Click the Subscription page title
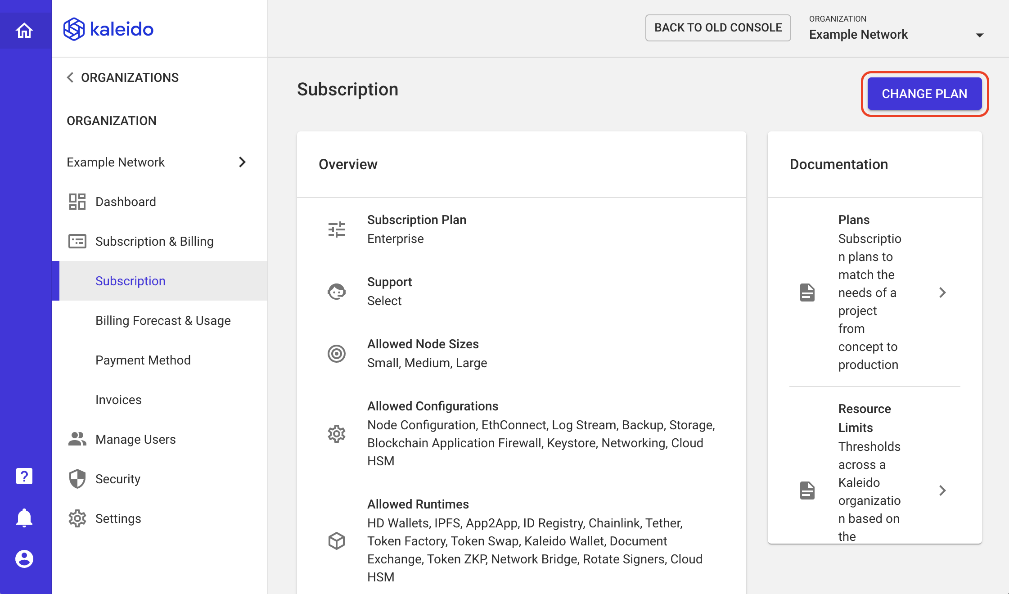The height and width of the screenshot is (594, 1009). [x=347, y=89]
